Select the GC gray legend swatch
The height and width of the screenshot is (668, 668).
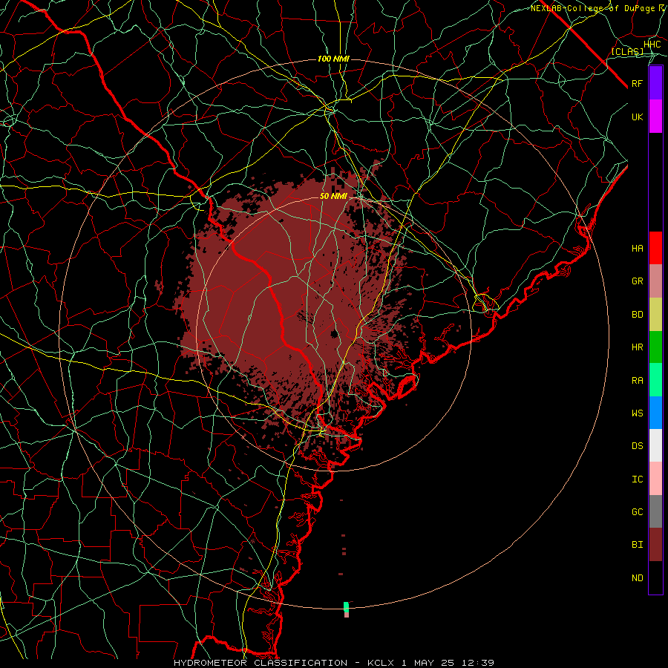655,511
